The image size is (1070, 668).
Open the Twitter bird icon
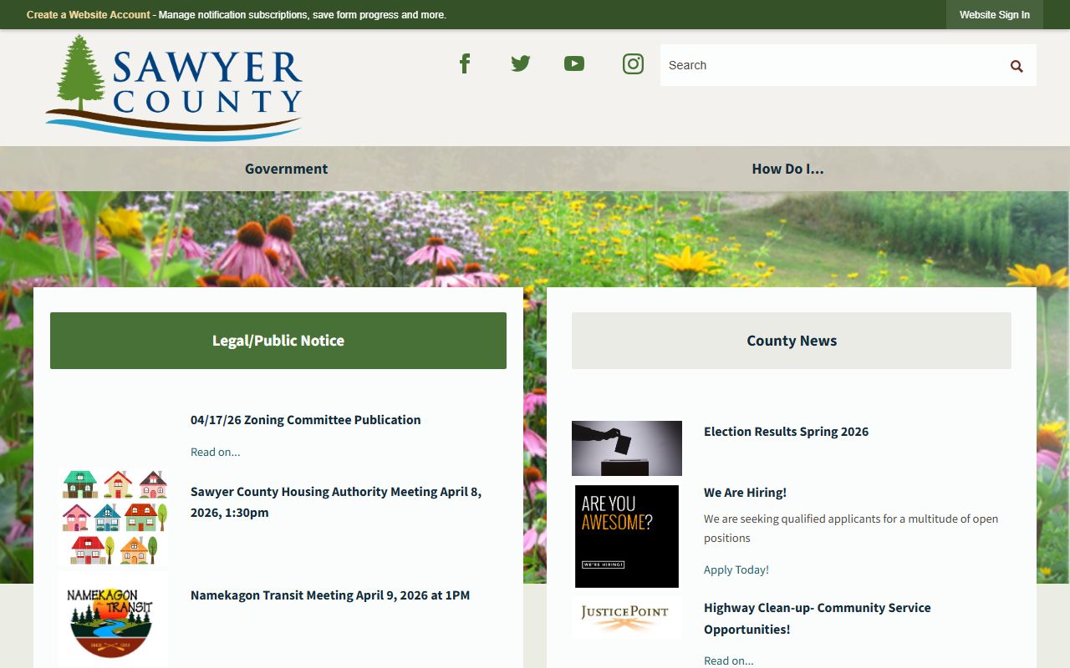point(521,63)
